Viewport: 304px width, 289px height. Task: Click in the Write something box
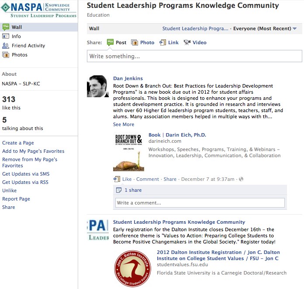click(x=194, y=56)
